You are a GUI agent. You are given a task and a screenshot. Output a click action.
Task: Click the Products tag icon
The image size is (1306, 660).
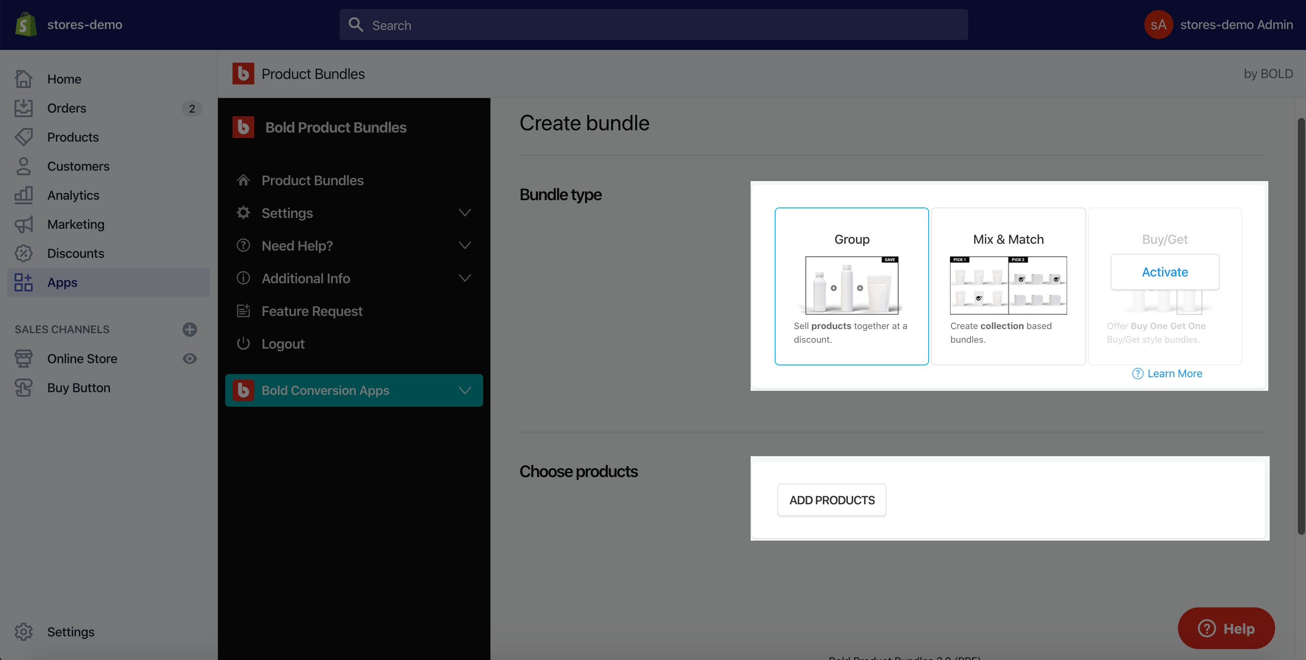[x=23, y=137]
